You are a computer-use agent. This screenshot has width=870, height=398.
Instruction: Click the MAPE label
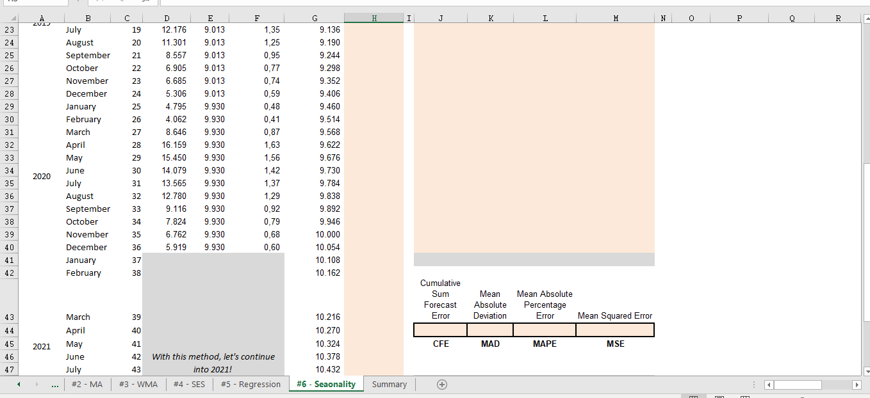(x=545, y=344)
